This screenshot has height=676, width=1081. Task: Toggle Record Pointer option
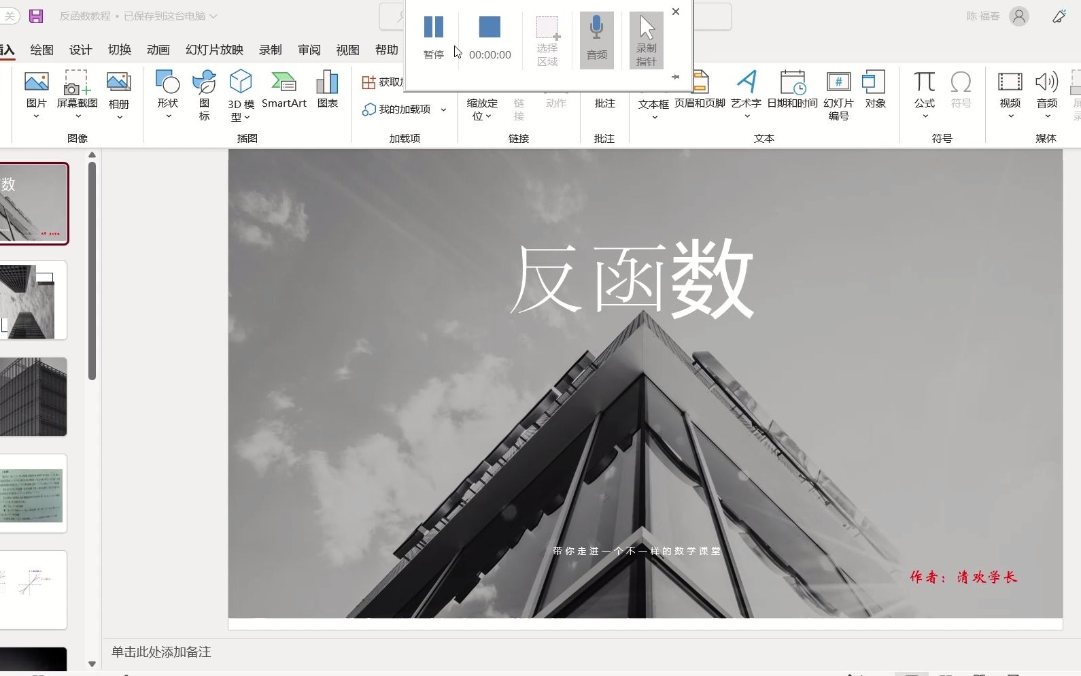click(647, 41)
